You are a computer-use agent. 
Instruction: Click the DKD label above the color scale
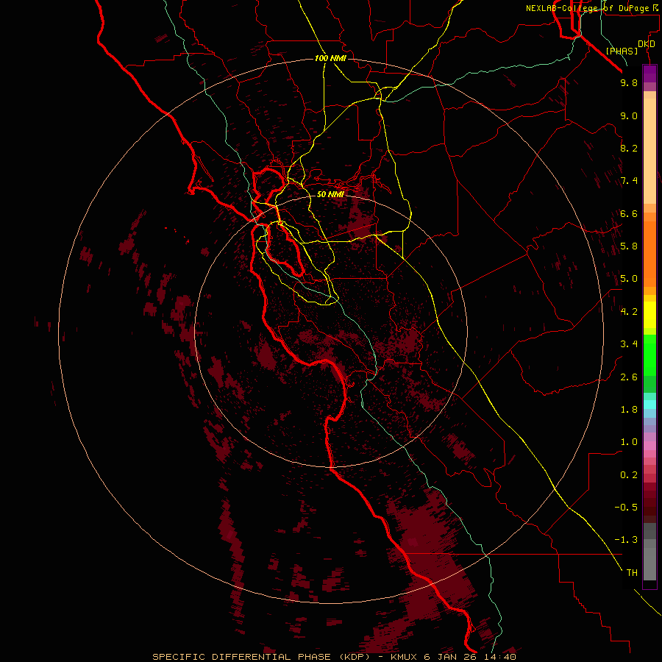point(647,44)
